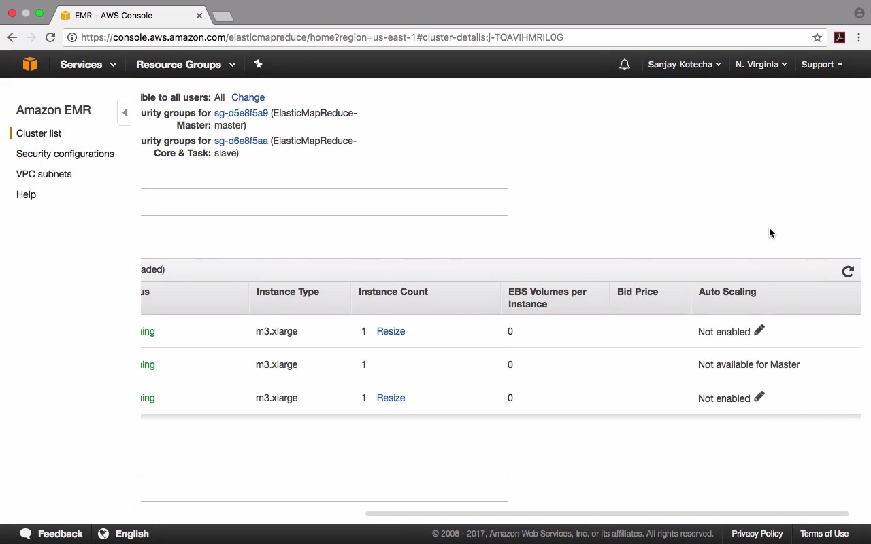The width and height of the screenshot is (871, 544).
Task: Expand the Resource Groups menu
Action: click(186, 65)
